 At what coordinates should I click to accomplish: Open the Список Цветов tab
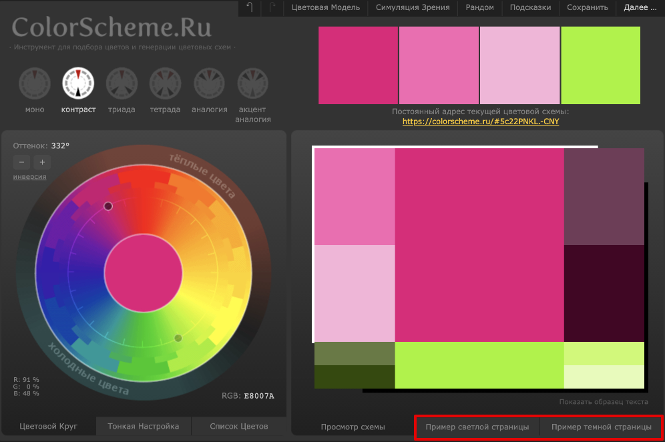point(238,426)
